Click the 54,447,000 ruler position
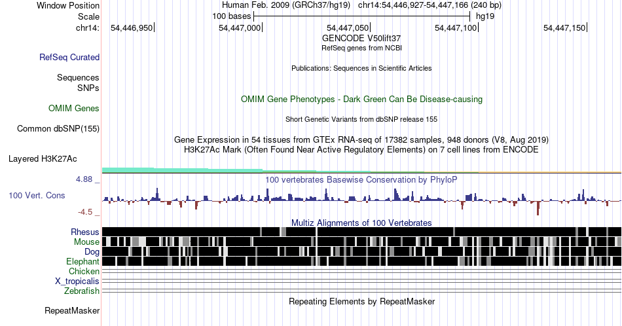Image resolution: width=622 pixels, height=326 pixels. [240, 27]
